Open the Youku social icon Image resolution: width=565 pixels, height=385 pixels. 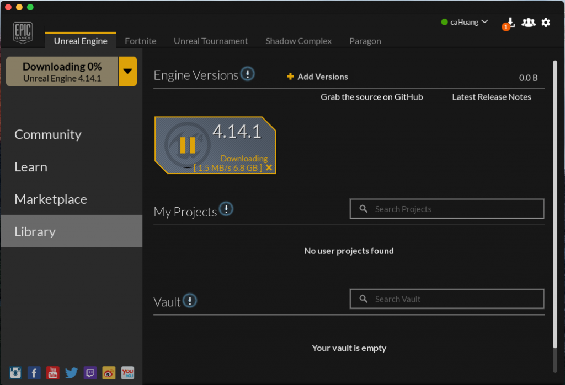[127, 373]
